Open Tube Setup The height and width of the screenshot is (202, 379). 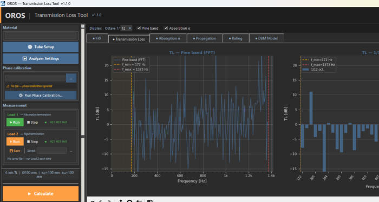[x=41, y=47]
